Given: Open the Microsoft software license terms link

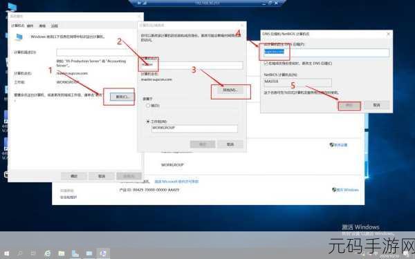Looking at the screenshot, I should tap(176, 182).
